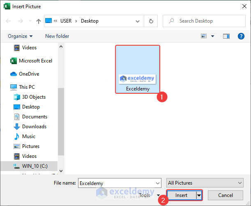Screen dimensions: 251x206
Task: Toggle the preview pane
Action: 226,36
